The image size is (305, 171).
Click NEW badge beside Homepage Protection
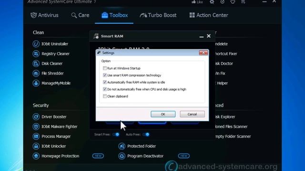[98, 156]
